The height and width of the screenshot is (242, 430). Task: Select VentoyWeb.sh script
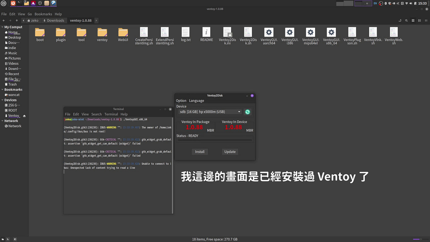click(x=394, y=36)
